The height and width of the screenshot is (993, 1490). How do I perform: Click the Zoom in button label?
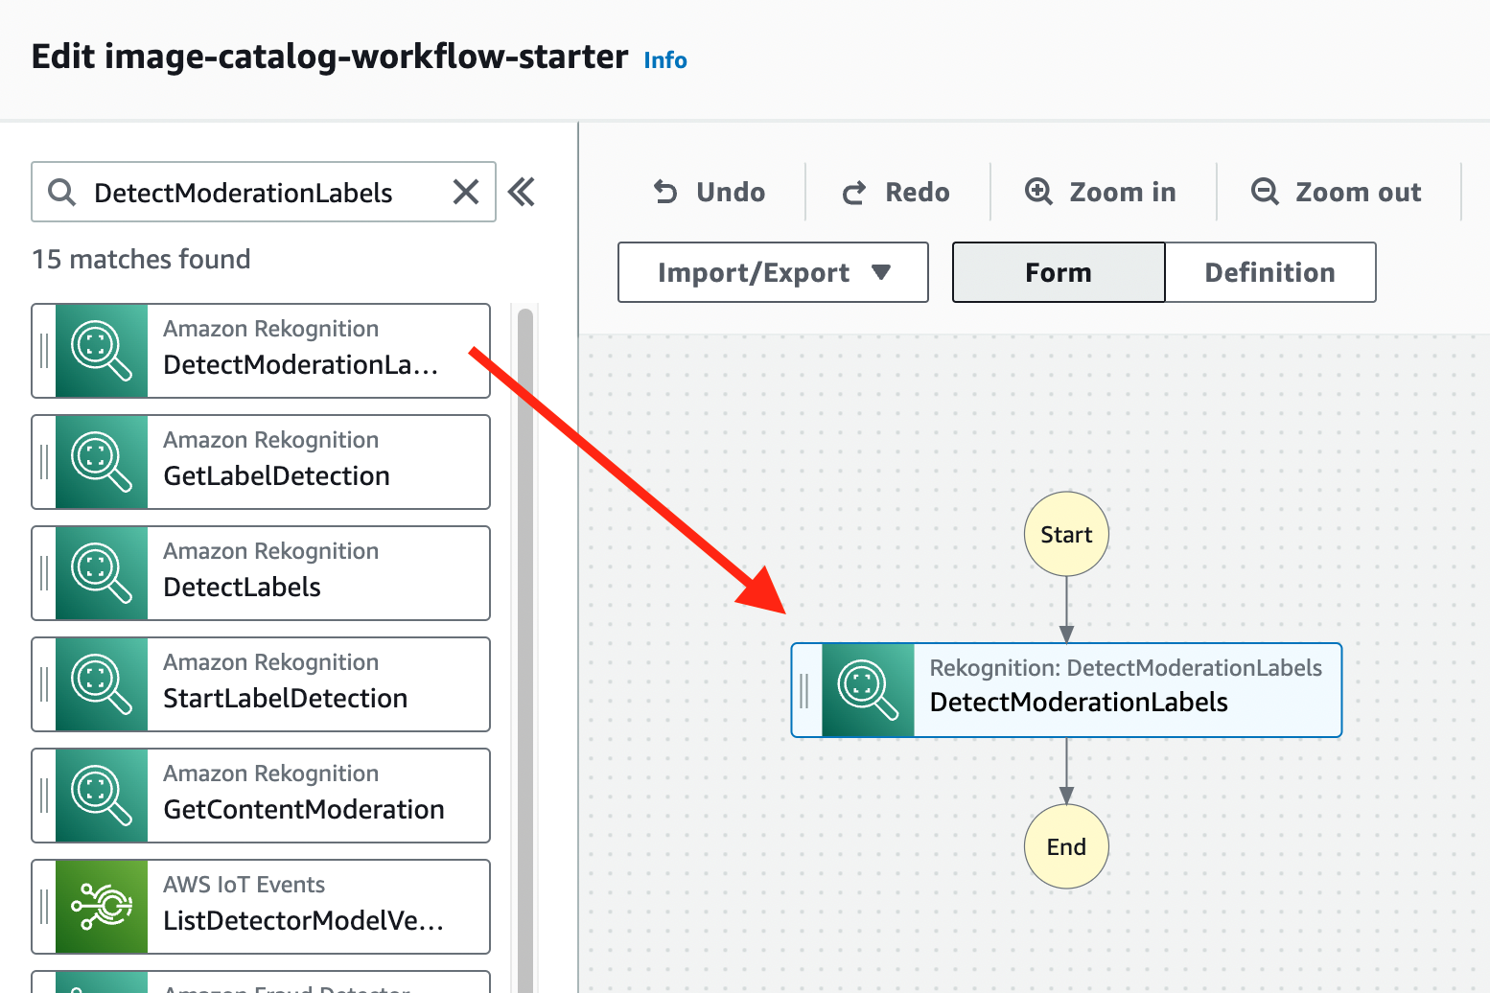click(1123, 193)
